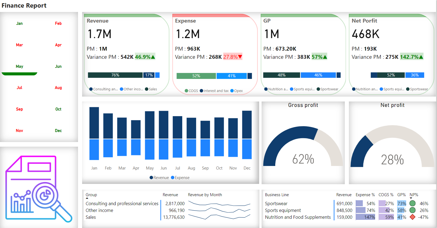The width and height of the screenshot is (437, 228).
Task: Click the green circle indicator for Sportswear
Action: coord(412,203)
